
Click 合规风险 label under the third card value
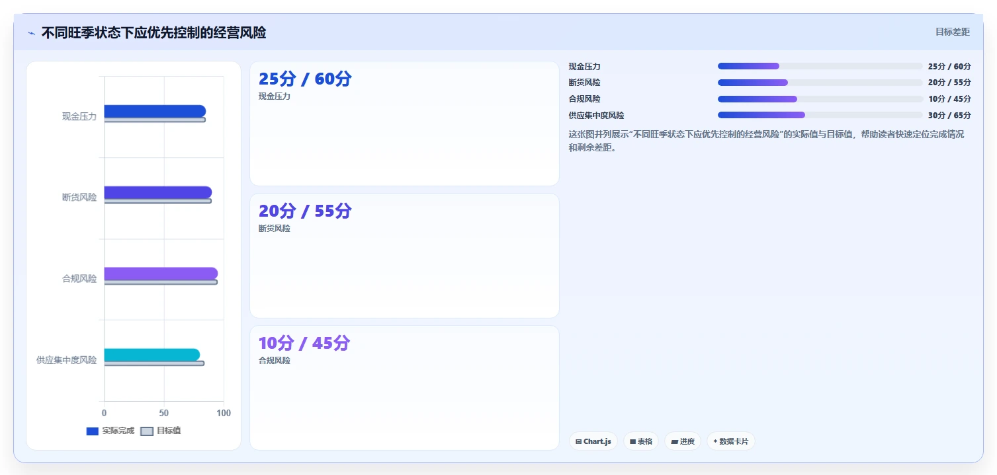275,361
